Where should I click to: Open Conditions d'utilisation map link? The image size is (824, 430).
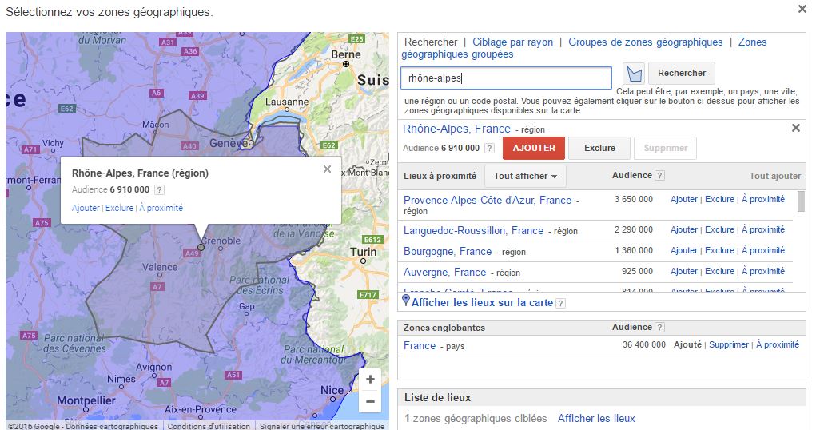[x=209, y=426]
